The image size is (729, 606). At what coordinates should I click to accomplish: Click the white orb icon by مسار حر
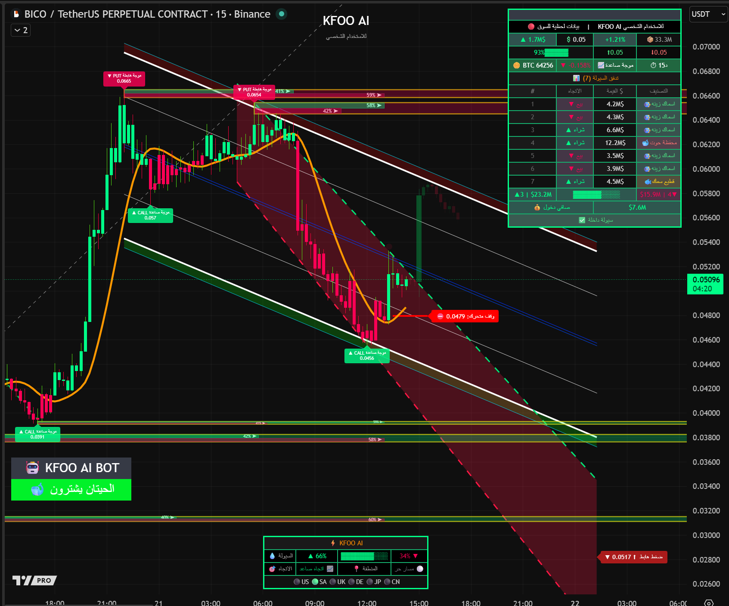pos(420,569)
